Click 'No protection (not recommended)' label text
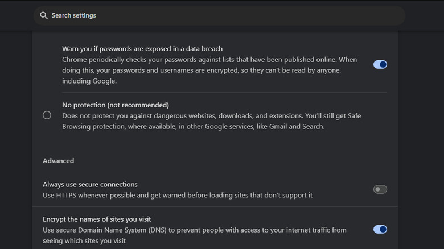Viewport: 444px width, 249px height. coord(116,105)
